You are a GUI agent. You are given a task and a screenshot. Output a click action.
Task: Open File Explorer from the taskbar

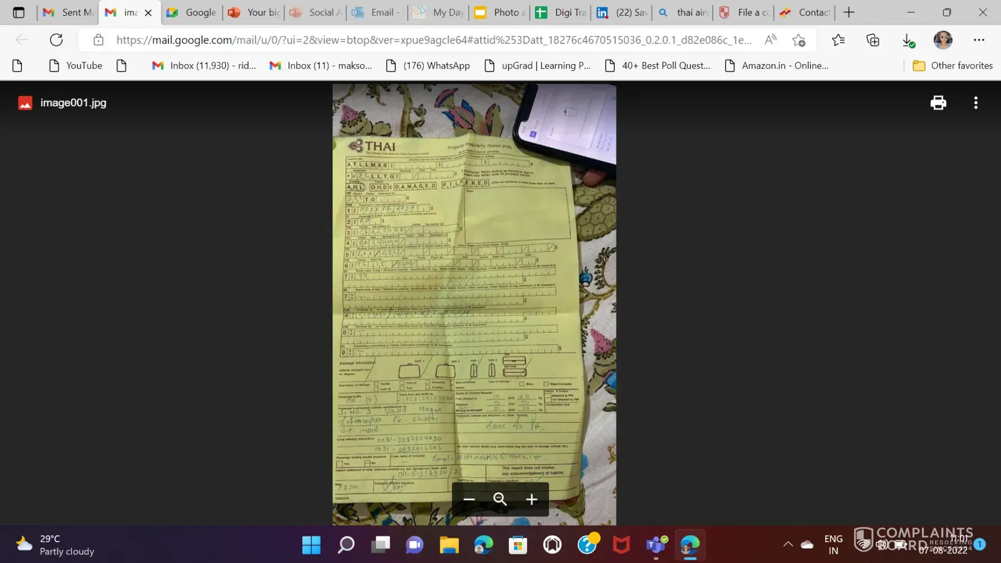pos(449,545)
